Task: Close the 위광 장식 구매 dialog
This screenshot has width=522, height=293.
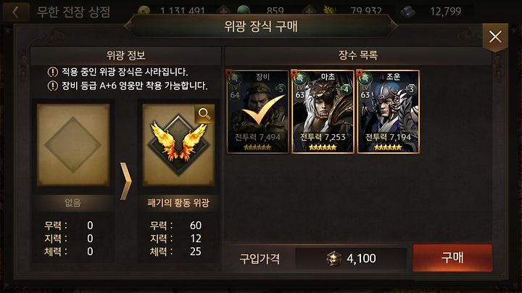Action: 495,36
